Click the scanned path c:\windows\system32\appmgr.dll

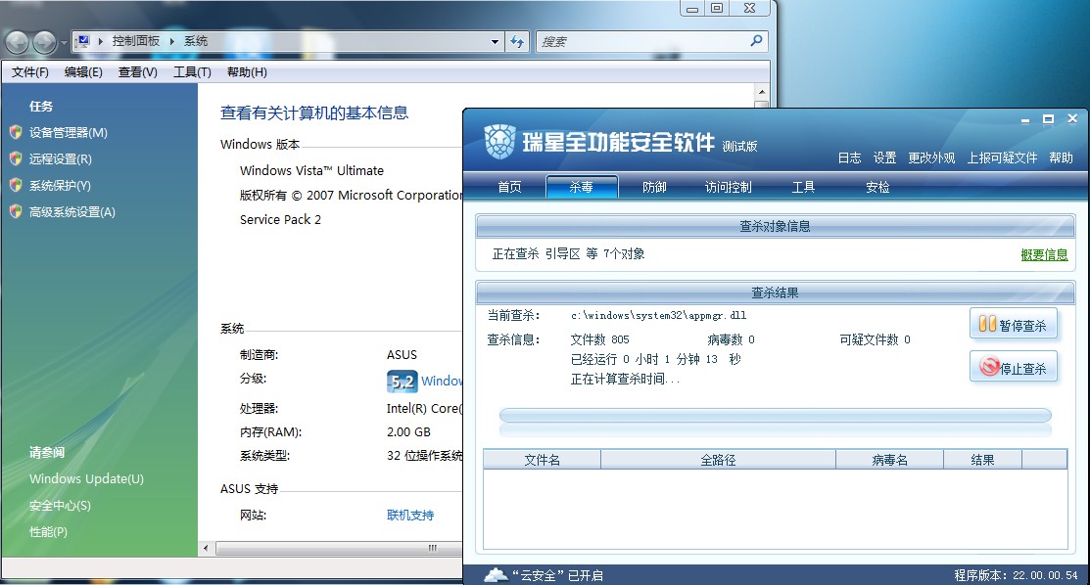click(658, 315)
